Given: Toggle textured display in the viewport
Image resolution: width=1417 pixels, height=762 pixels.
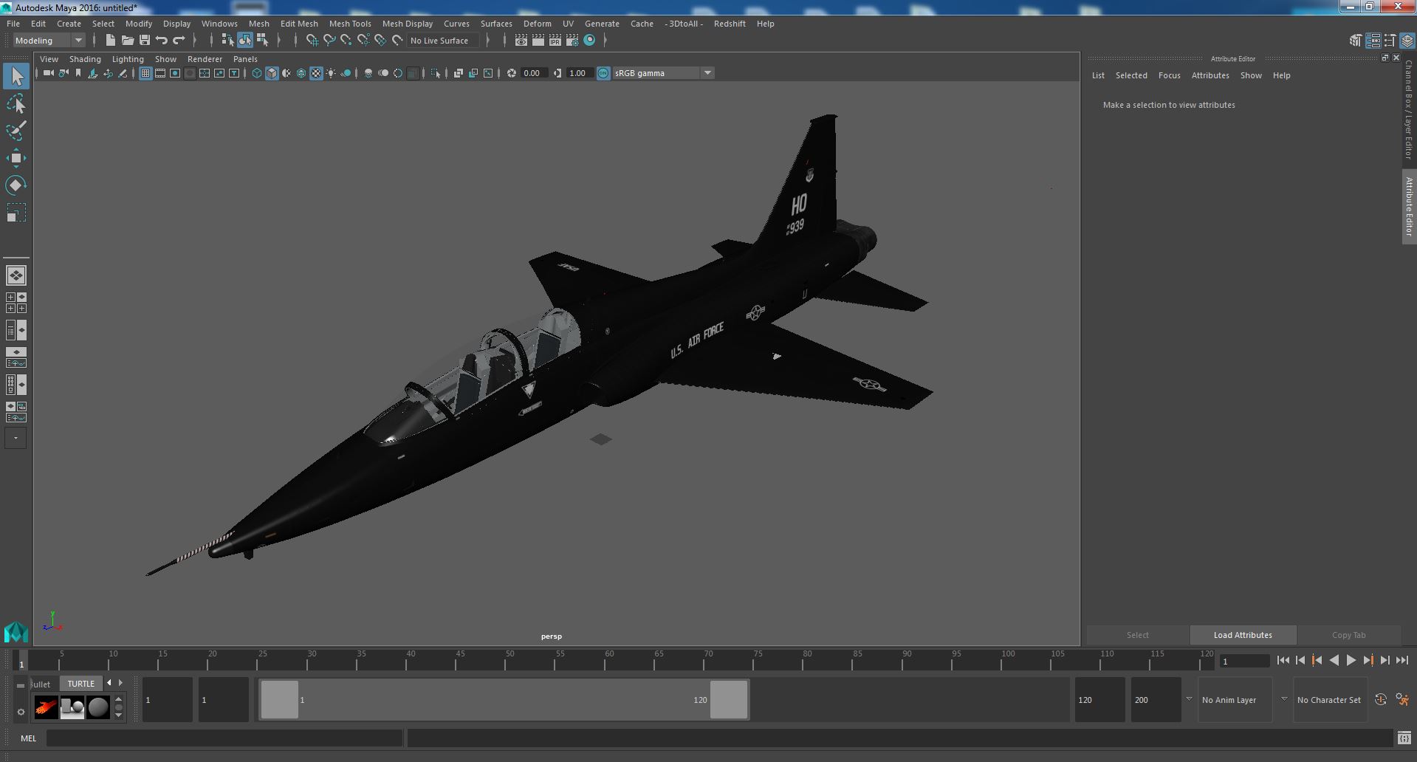Looking at the screenshot, I should pos(316,73).
